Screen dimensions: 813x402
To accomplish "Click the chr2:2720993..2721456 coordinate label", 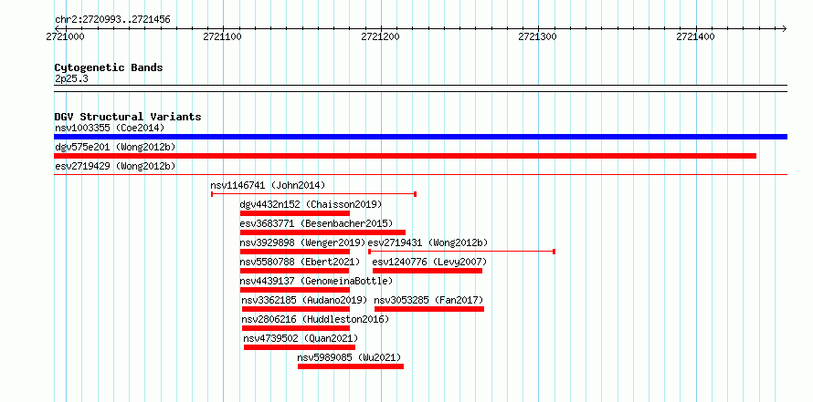I will coord(112,20).
